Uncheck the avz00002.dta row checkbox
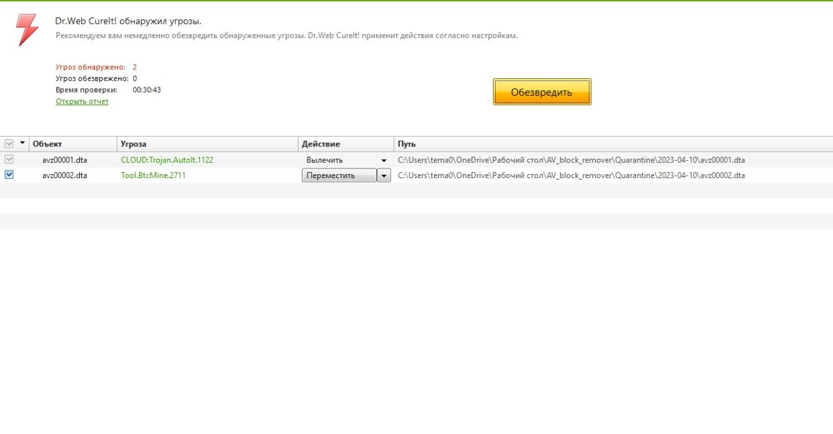The height and width of the screenshot is (434, 833). tap(9, 175)
